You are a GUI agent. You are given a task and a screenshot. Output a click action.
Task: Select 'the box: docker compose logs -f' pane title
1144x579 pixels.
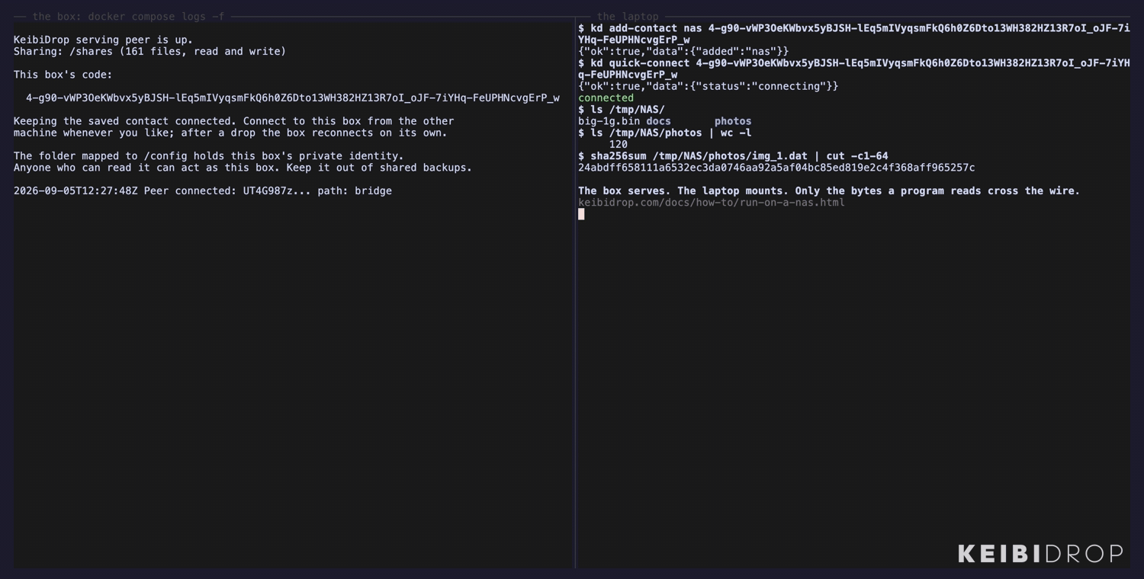click(128, 16)
